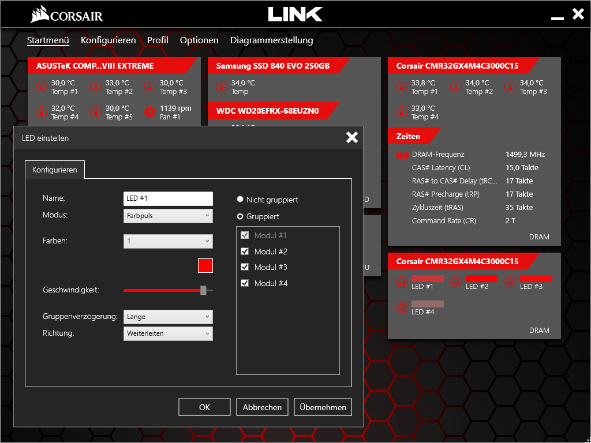Open the Diagrammerstellung menu

(x=271, y=40)
